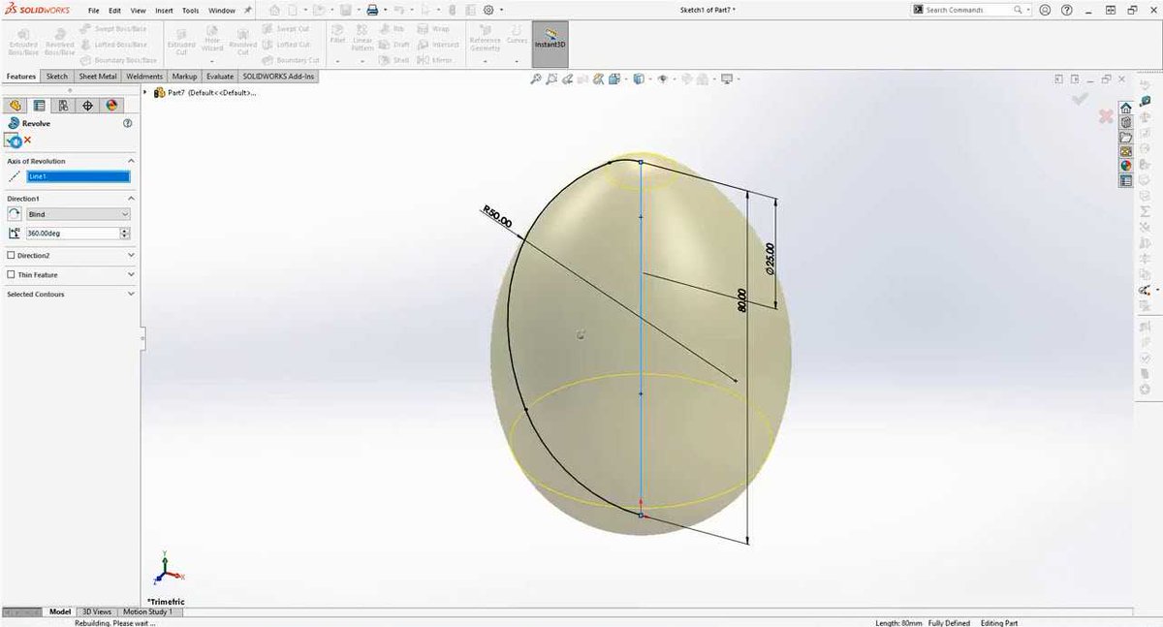
Task: Click the Previous View icon
Action: click(x=568, y=79)
